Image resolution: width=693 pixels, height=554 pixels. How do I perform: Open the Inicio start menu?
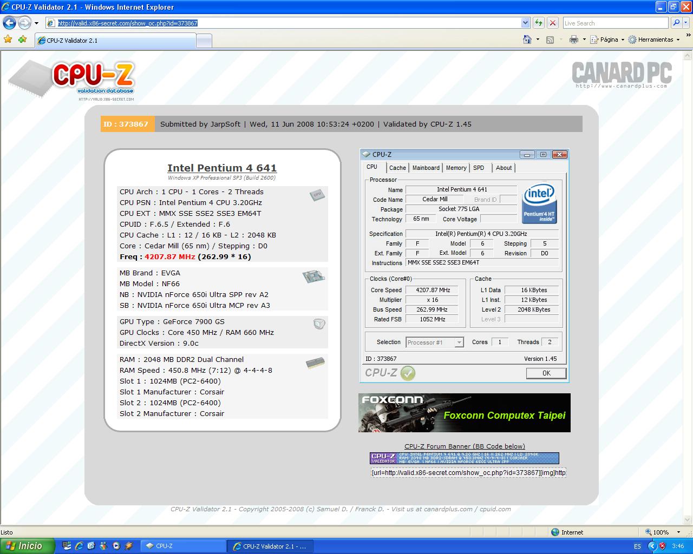point(27,546)
